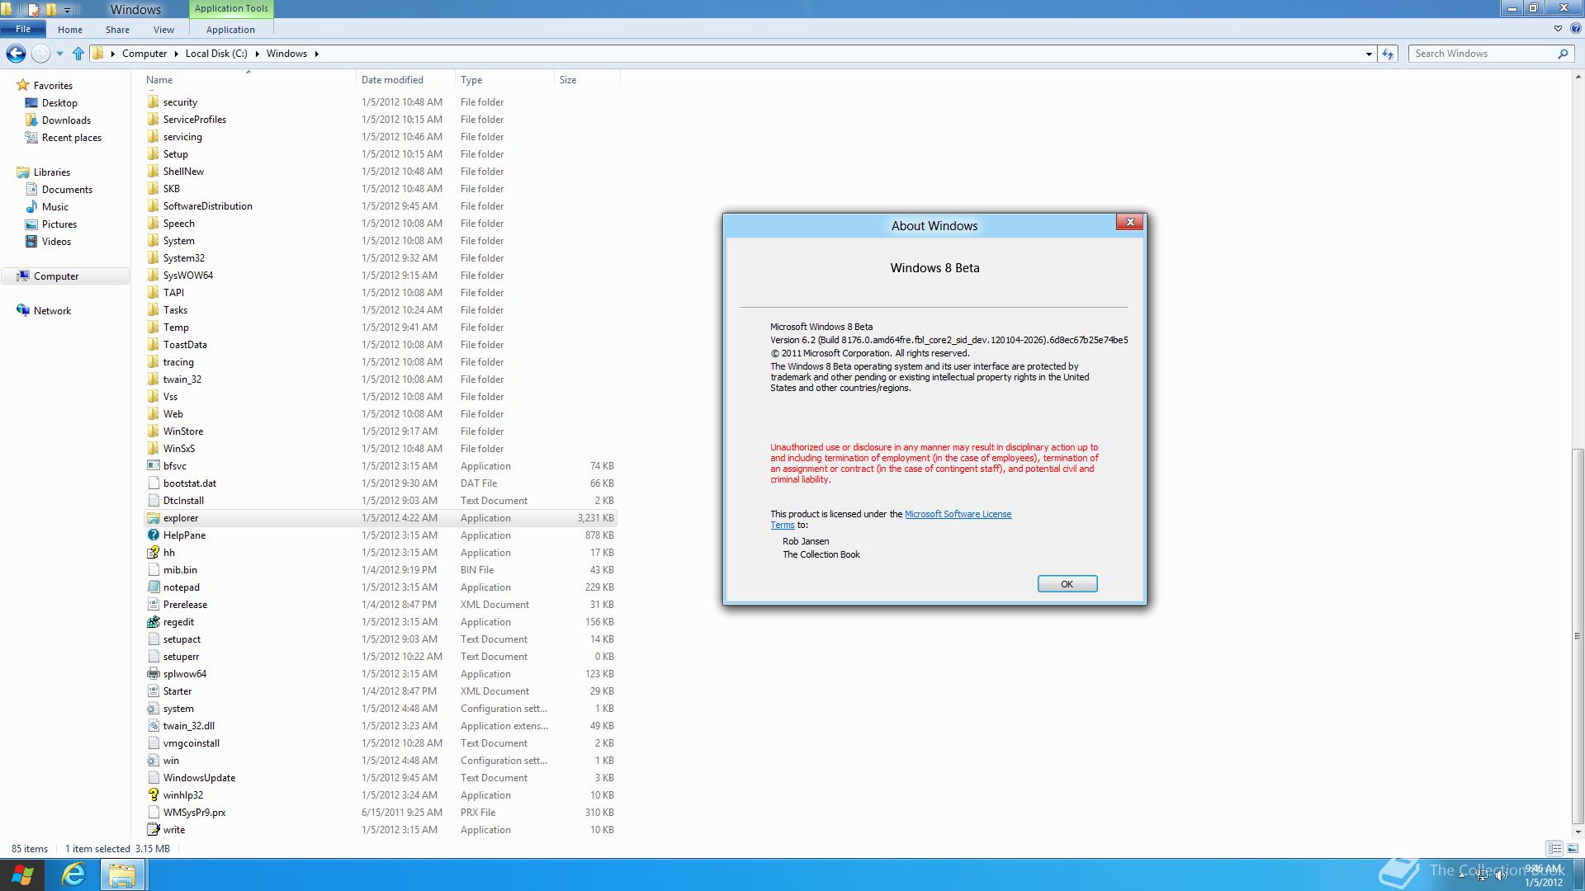Click in the Search Windows field

[x=1484, y=54]
